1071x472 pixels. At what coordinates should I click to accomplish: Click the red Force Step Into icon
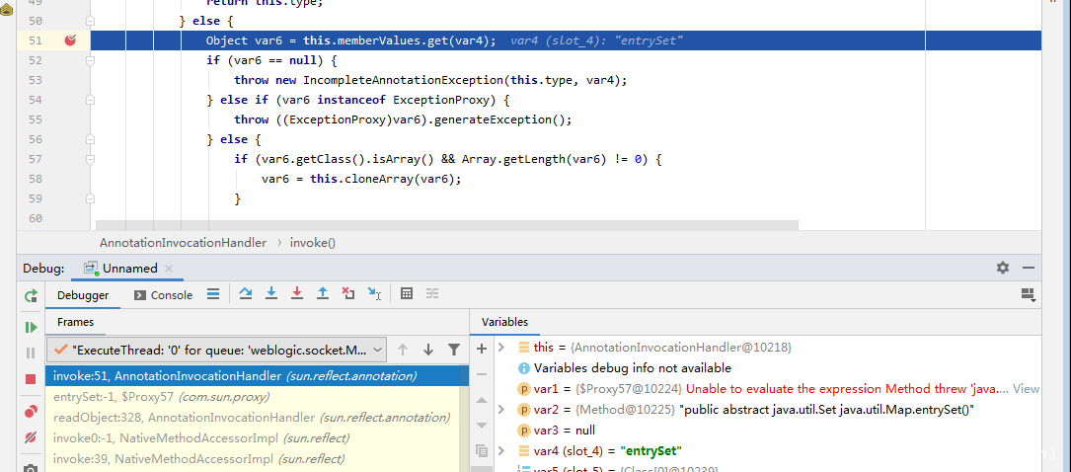click(297, 294)
